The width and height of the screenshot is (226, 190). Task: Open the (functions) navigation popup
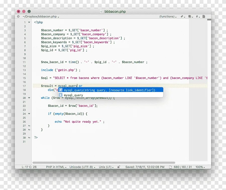[x=168, y=17]
